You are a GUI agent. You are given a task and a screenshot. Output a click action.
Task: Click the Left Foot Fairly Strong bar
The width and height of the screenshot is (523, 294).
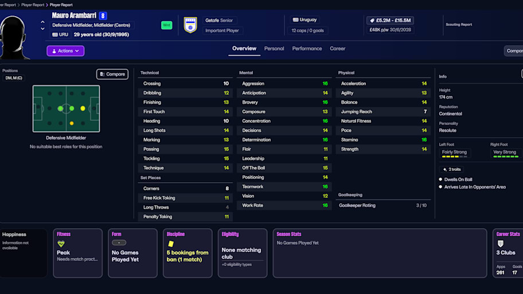pyautogui.click(x=454, y=154)
